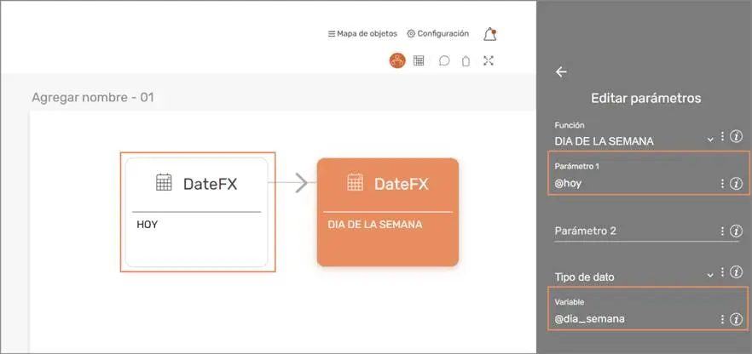
Task: Click the info icon next to Tipo de dato
Action: [x=737, y=273]
